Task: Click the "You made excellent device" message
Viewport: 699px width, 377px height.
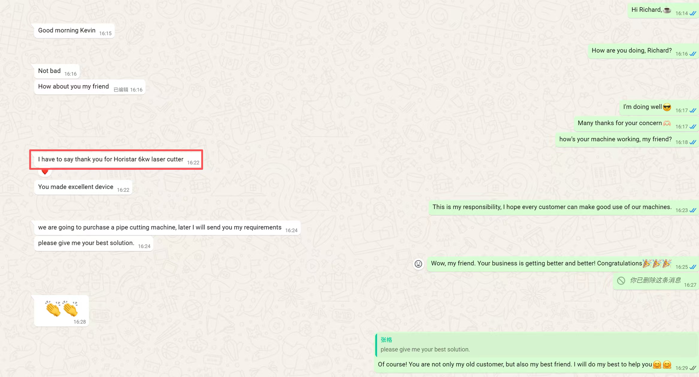Action: click(76, 187)
